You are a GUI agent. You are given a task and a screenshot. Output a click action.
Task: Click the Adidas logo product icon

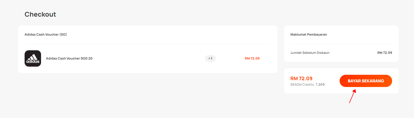point(33,58)
